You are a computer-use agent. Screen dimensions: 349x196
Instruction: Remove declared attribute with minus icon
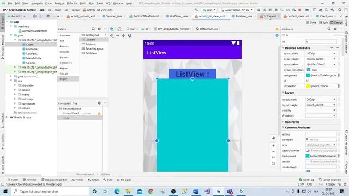pos(338,48)
